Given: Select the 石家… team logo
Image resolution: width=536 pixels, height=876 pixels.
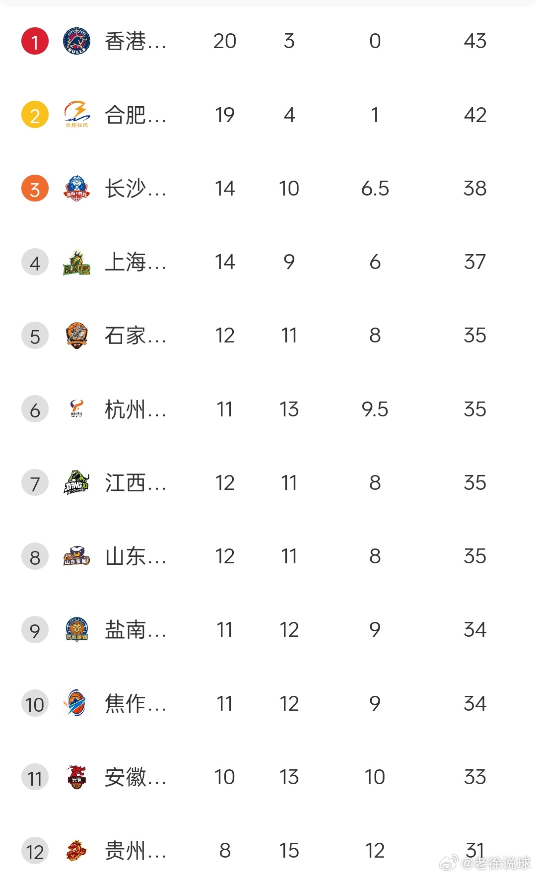Looking at the screenshot, I should pos(76,336).
